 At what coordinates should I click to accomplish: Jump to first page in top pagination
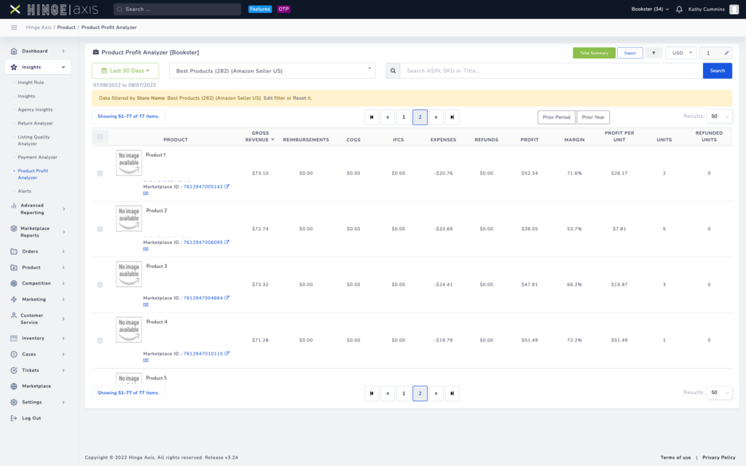point(372,117)
